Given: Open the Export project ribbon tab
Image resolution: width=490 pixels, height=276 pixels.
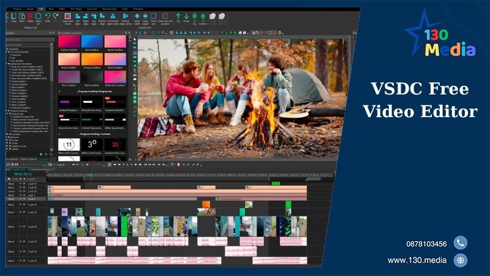Looking at the screenshot, I should (110, 9).
